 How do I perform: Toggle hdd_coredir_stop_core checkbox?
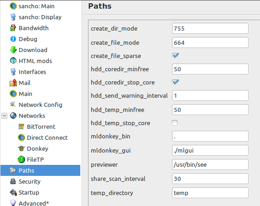[x=175, y=82]
